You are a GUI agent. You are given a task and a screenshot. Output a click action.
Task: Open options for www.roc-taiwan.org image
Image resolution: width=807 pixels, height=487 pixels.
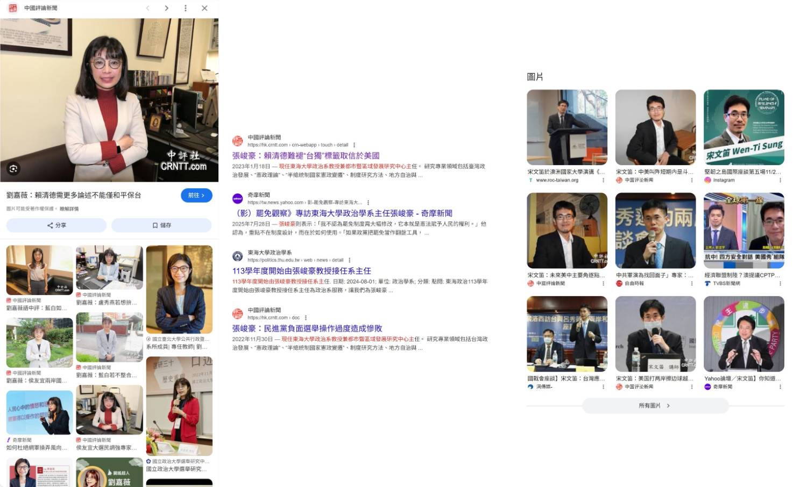point(603,180)
